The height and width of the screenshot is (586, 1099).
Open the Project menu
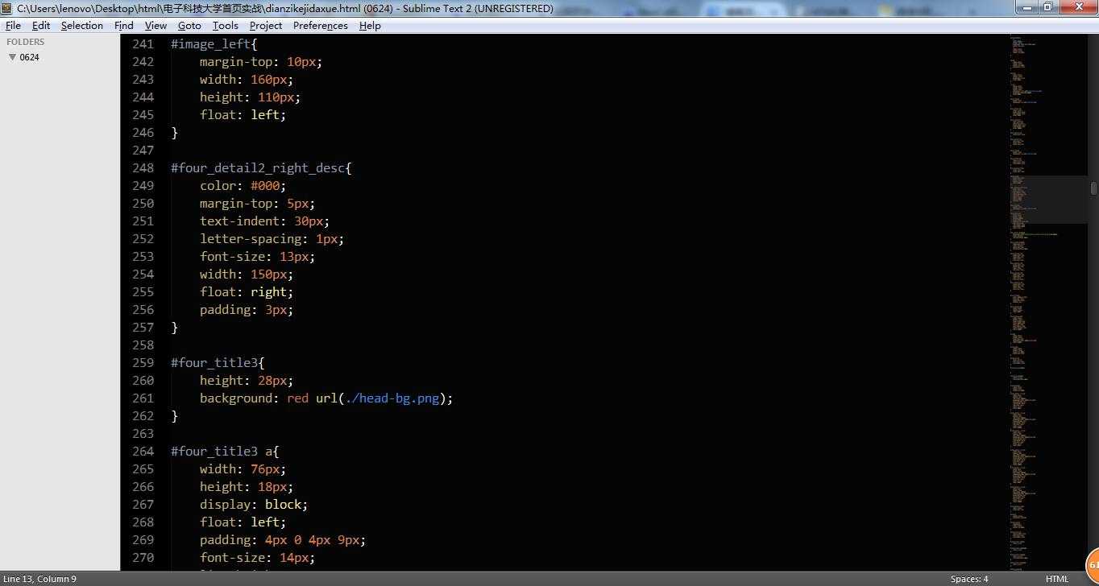(x=266, y=26)
